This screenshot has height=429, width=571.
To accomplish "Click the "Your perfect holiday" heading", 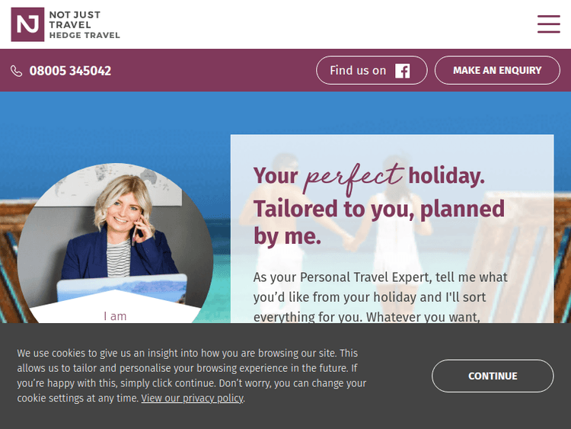I will click(368, 177).
